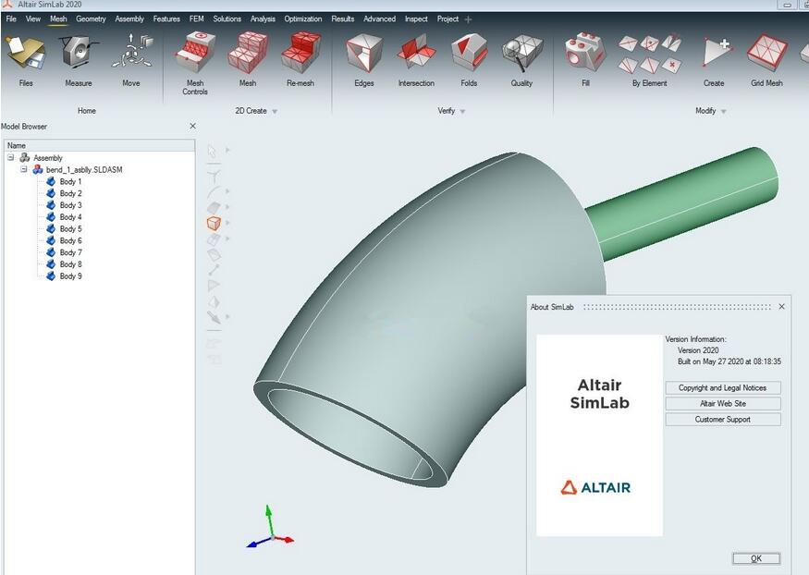The width and height of the screenshot is (809, 575).
Task: Select Body 5 in the model tree
Action: (x=70, y=229)
